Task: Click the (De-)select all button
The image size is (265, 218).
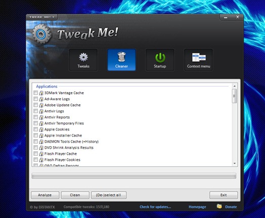Action: tap(109, 195)
